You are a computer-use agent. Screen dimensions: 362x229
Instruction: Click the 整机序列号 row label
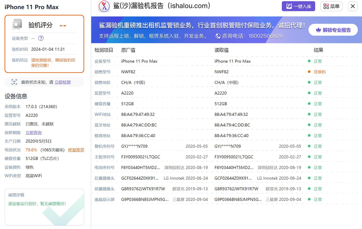tap(104, 146)
